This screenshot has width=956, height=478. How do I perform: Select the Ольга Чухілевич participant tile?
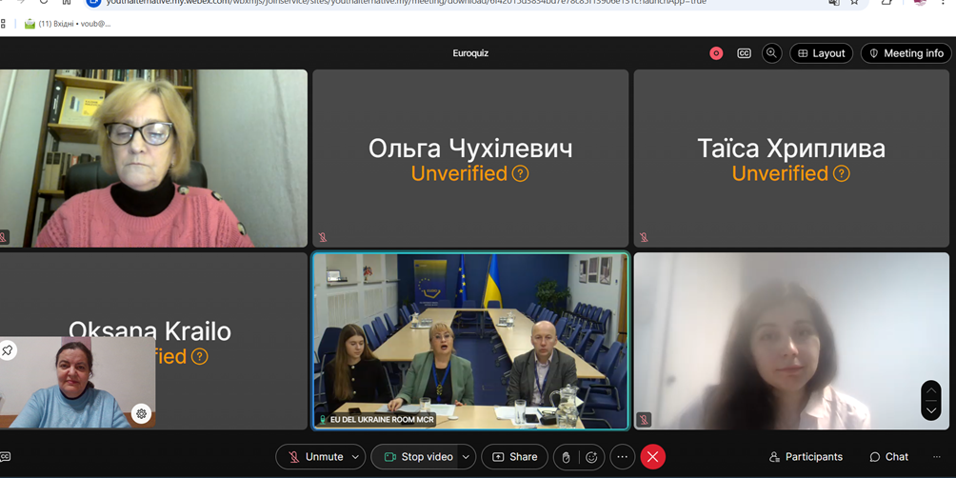pos(470,158)
